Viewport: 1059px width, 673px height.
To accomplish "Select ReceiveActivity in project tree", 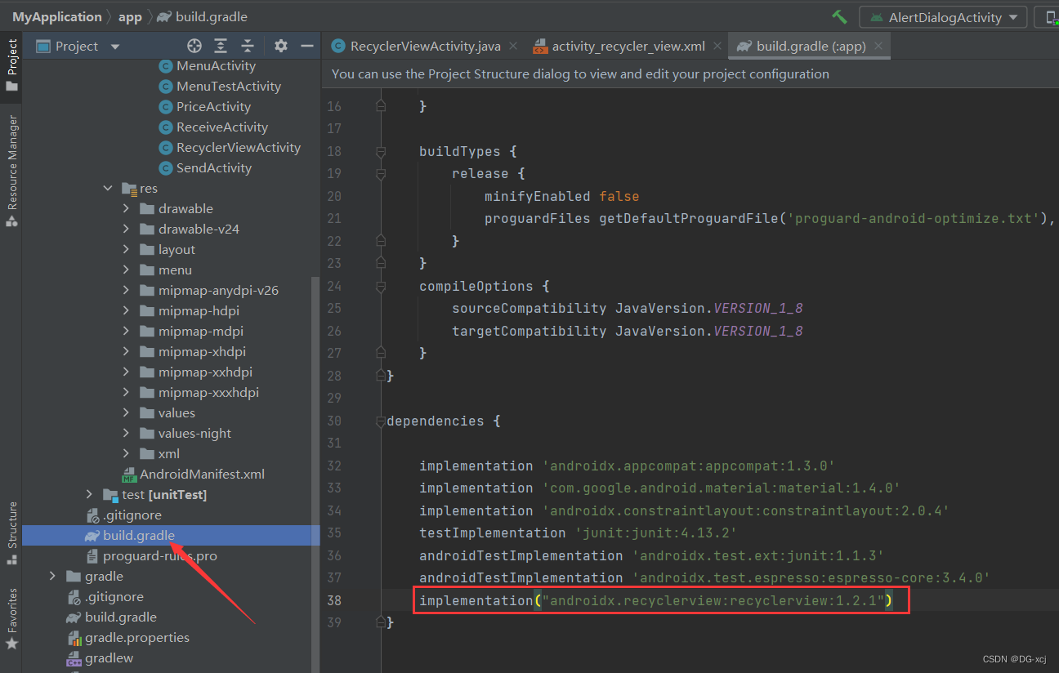I will pyautogui.click(x=212, y=127).
